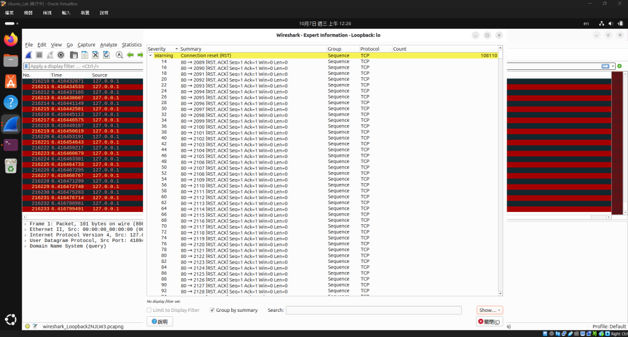The image size is (628, 337).
Task: Open Trash from the dock
Action: [x=11, y=165]
